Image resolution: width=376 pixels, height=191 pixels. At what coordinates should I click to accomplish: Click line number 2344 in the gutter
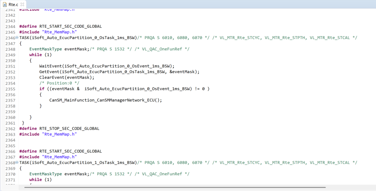point(10,26)
